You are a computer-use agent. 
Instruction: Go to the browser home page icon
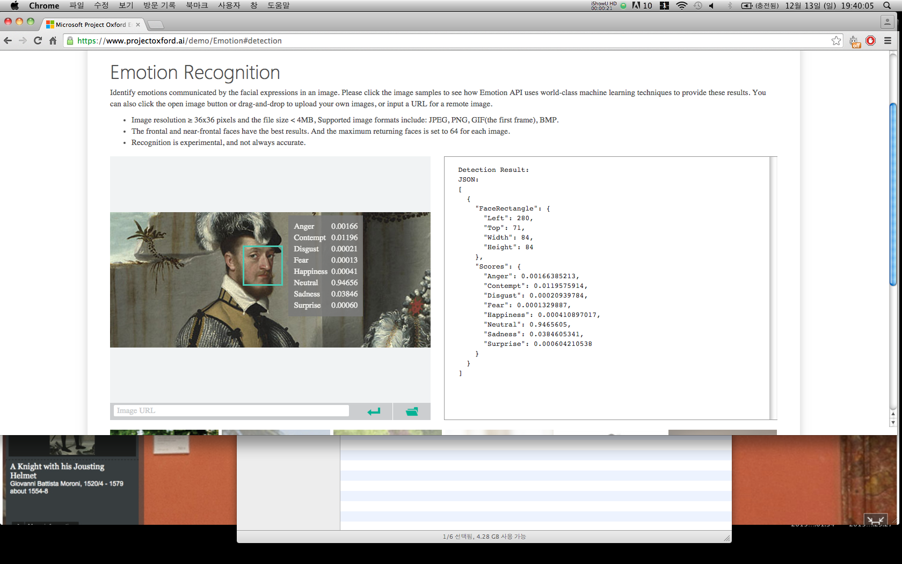click(x=53, y=41)
